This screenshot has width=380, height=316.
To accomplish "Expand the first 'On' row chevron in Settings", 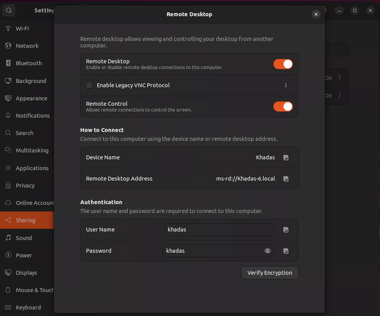I will (339, 78).
